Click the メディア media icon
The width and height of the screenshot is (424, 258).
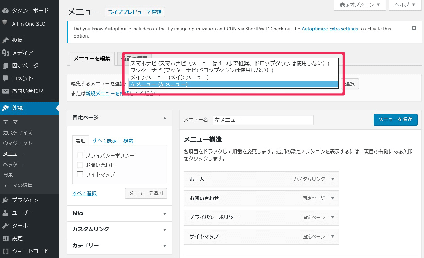[x=5, y=53]
